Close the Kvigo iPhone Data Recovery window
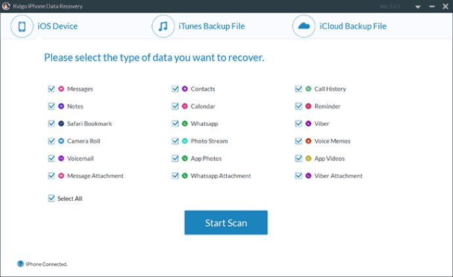Screen dimensions: 453x277 446,7
